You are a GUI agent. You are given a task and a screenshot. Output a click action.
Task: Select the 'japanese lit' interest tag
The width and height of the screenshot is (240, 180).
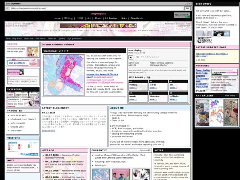pos(22,95)
